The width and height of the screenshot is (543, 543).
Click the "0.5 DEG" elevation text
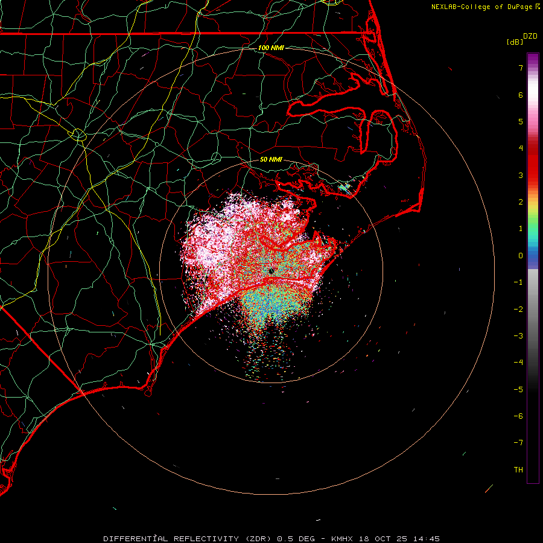pos(296,539)
